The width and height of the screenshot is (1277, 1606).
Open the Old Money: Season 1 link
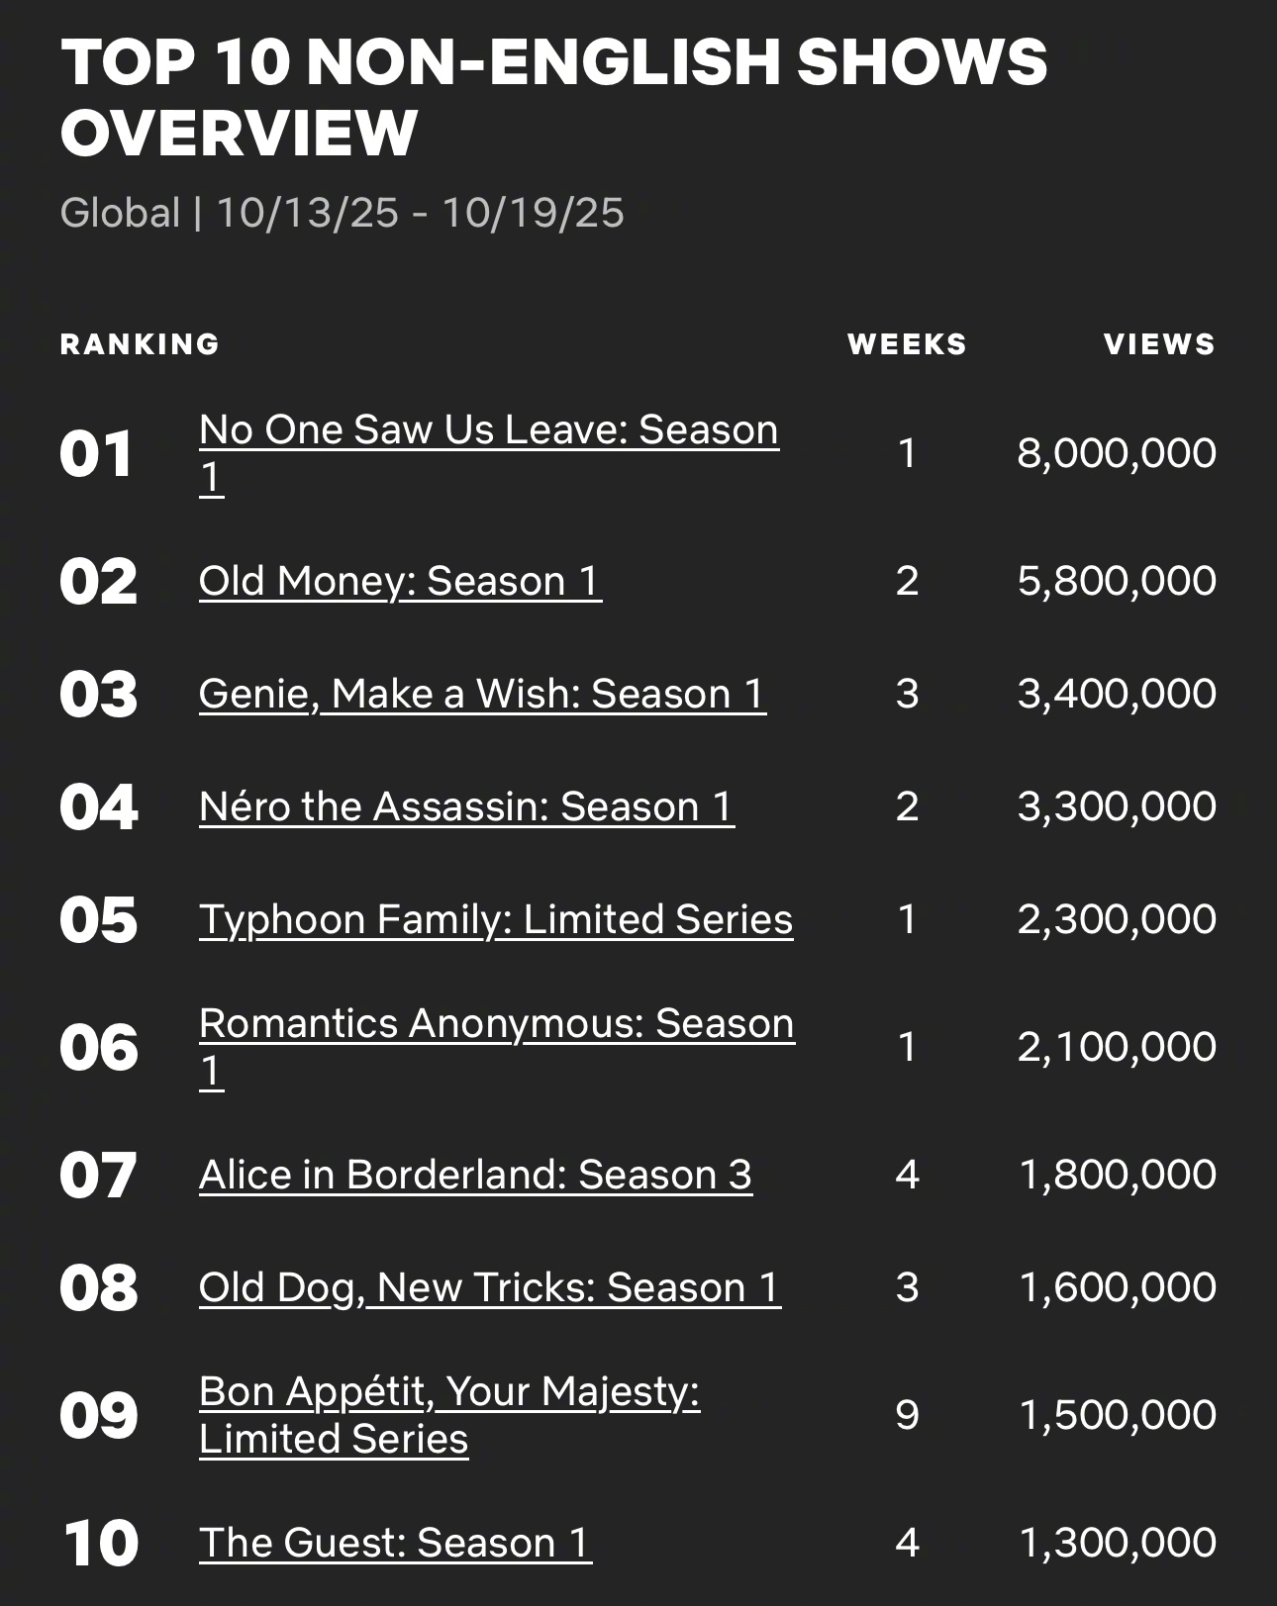pyautogui.click(x=400, y=581)
